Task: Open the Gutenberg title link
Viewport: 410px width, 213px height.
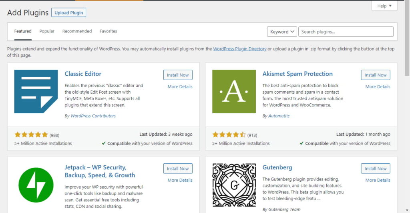Action: (277, 167)
